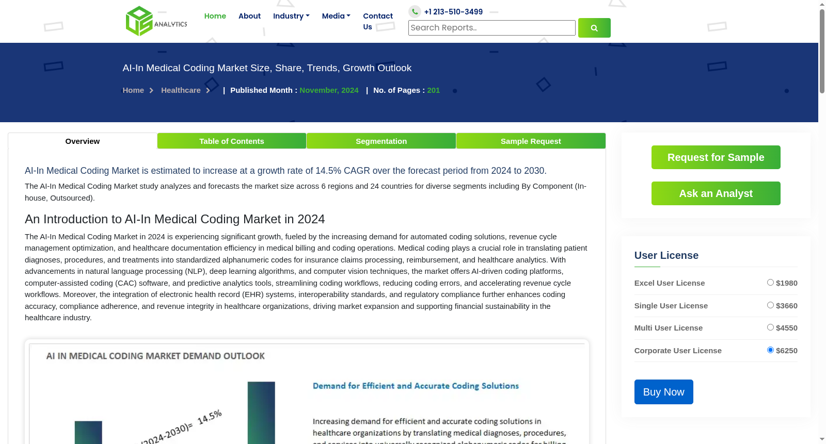Image resolution: width=826 pixels, height=444 pixels.
Task: Click the 'User License' heading
Action: (x=666, y=255)
